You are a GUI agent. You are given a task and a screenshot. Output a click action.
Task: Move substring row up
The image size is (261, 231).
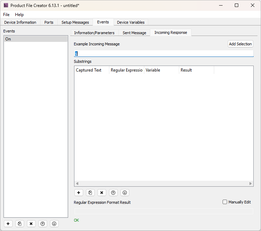[x=113, y=193]
